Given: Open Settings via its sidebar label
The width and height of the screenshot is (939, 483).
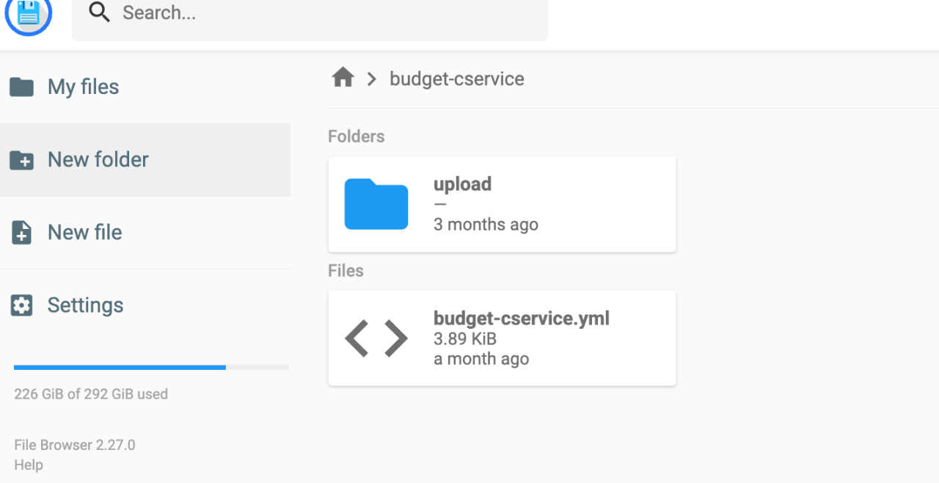Looking at the screenshot, I should [x=85, y=305].
